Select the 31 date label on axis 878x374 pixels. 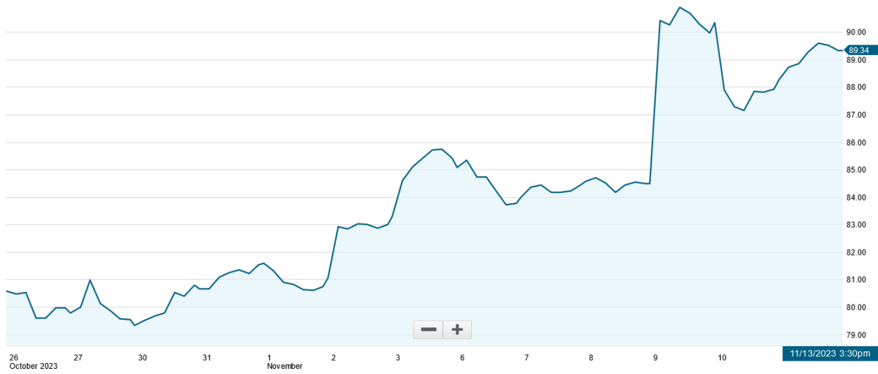pos(206,357)
